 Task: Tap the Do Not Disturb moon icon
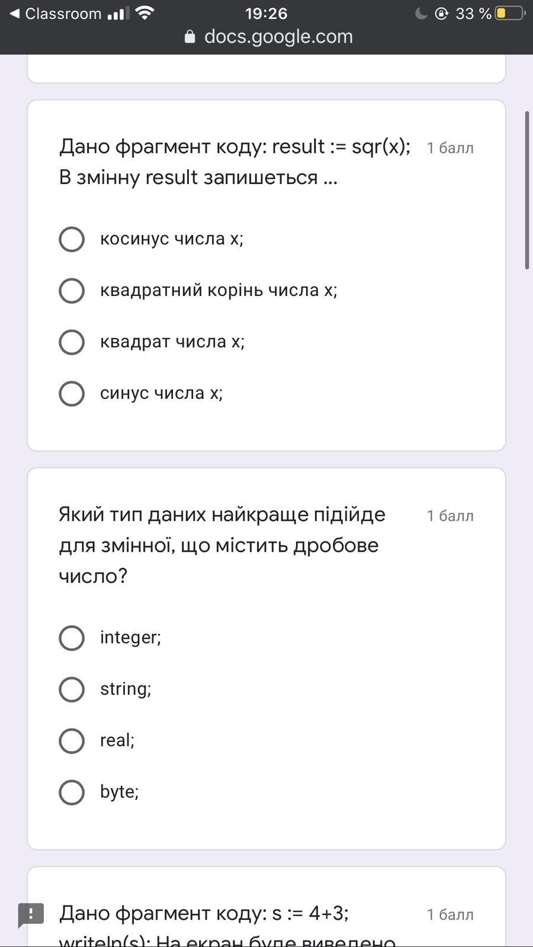421,13
